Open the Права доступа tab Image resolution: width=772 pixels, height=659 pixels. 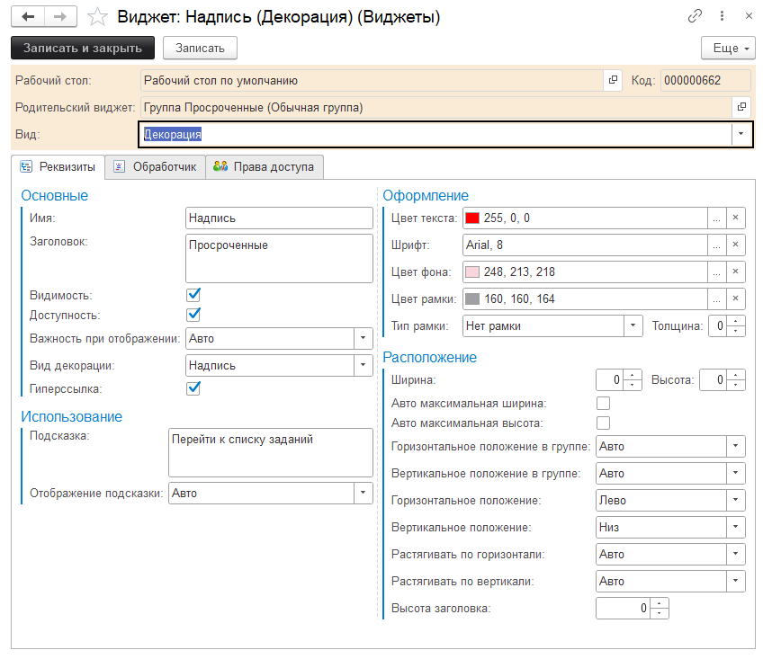264,166
